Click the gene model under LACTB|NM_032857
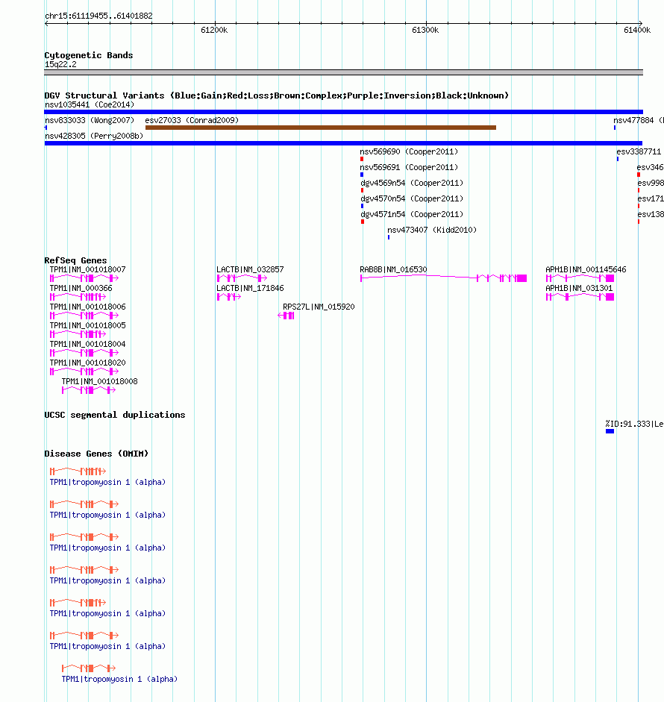This screenshot has width=664, height=702. coord(242,278)
